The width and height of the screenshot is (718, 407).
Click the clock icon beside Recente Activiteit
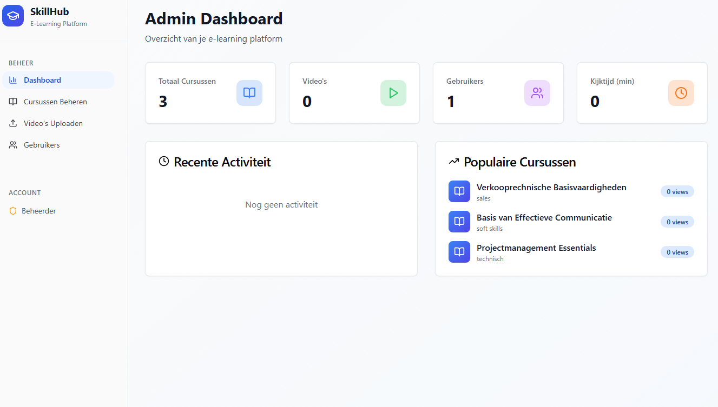[164, 161]
